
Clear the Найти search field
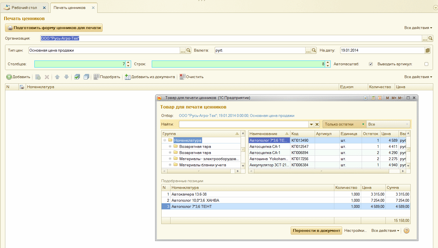pos(317,124)
